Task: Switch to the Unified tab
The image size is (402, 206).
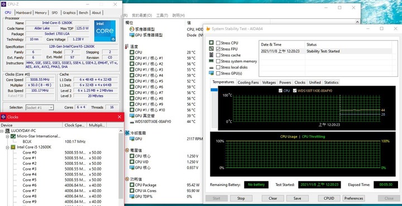Action: 315,82
